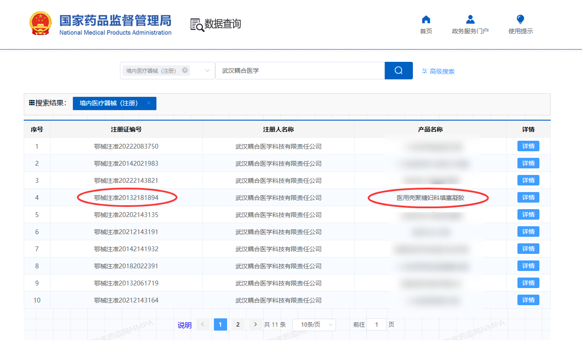Viewport: 582px width, 342px height.
Task: Open 高级搜索 advanced search
Action: 438,71
